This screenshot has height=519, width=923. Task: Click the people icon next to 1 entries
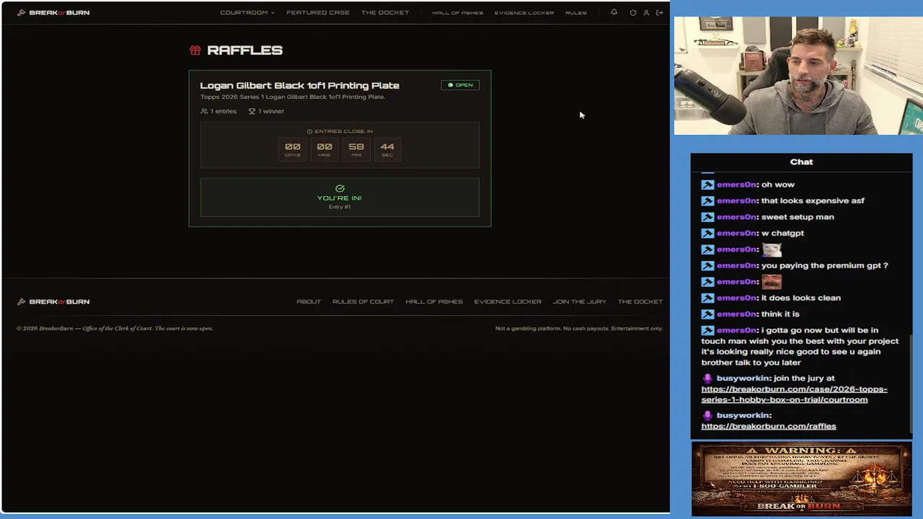204,111
